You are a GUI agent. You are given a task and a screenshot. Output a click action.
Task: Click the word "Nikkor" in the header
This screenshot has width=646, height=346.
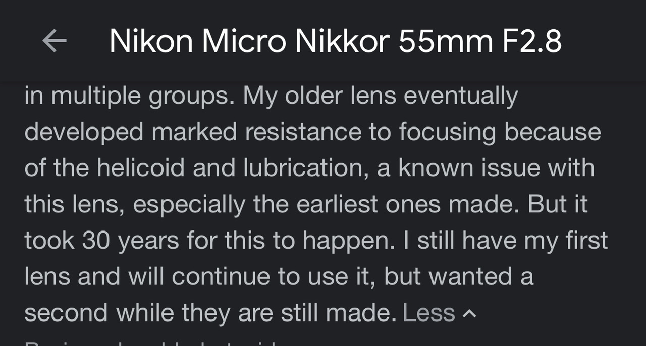342,41
